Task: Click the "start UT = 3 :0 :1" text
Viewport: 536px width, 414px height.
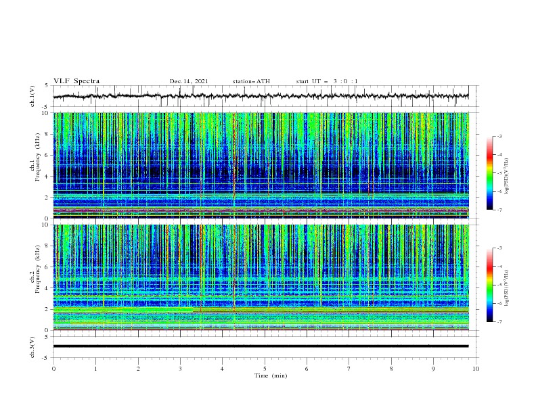Action: pos(327,81)
